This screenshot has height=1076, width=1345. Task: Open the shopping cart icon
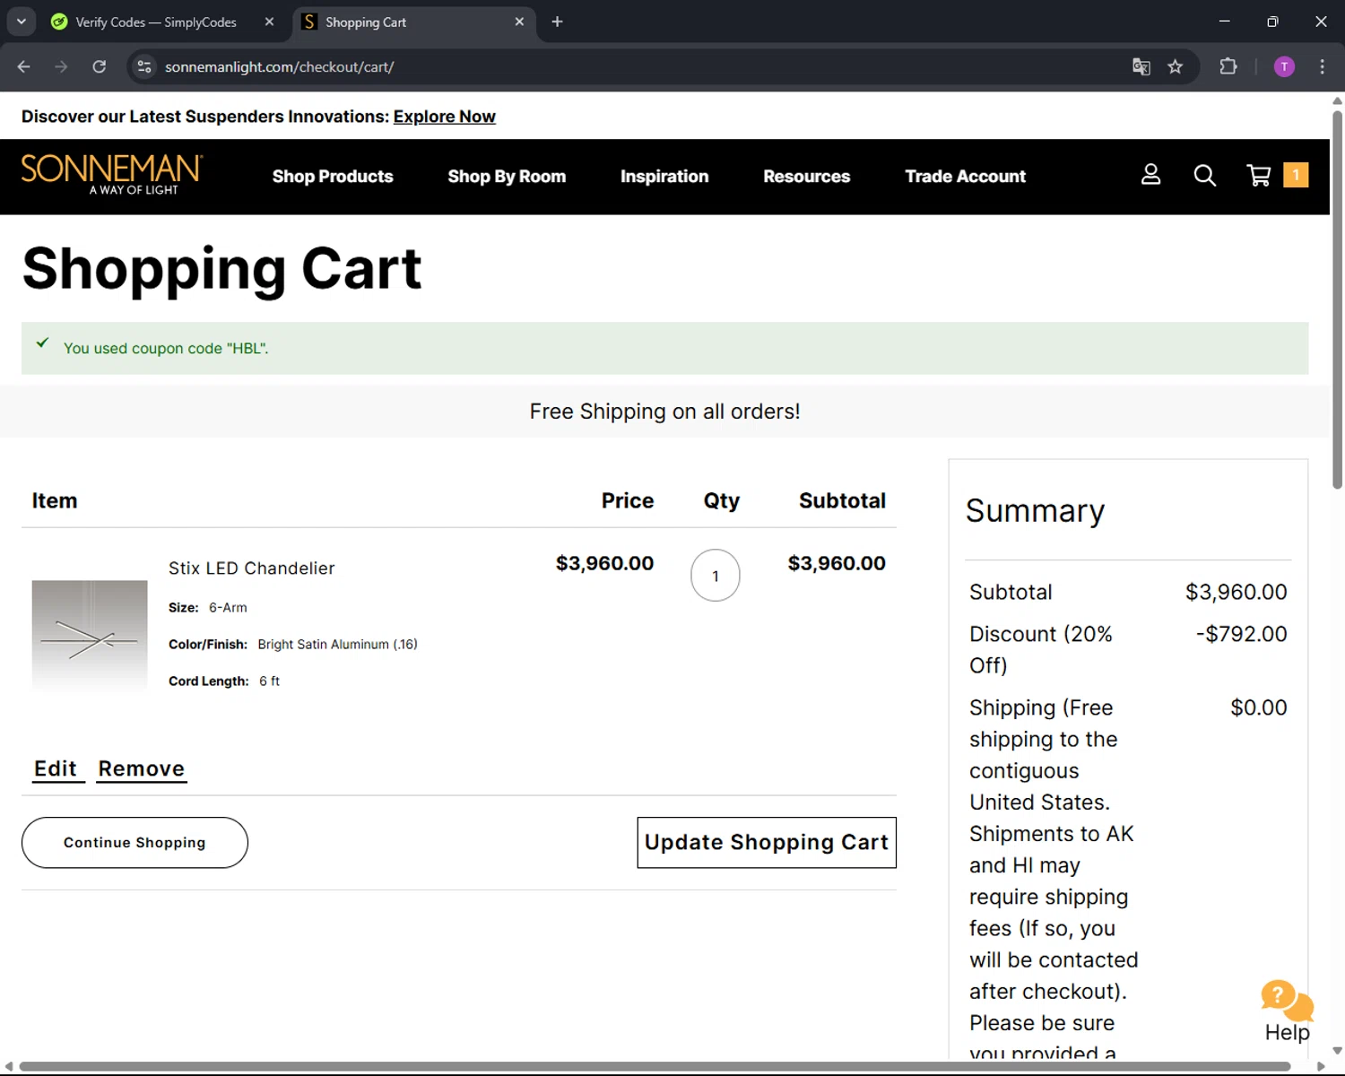click(x=1259, y=176)
